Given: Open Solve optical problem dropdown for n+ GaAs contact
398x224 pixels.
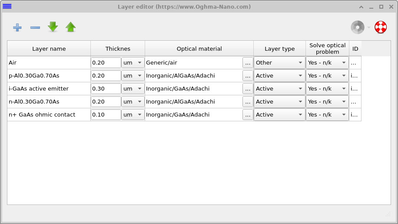Looking at the screenshot, I should (x=327, y=114).
